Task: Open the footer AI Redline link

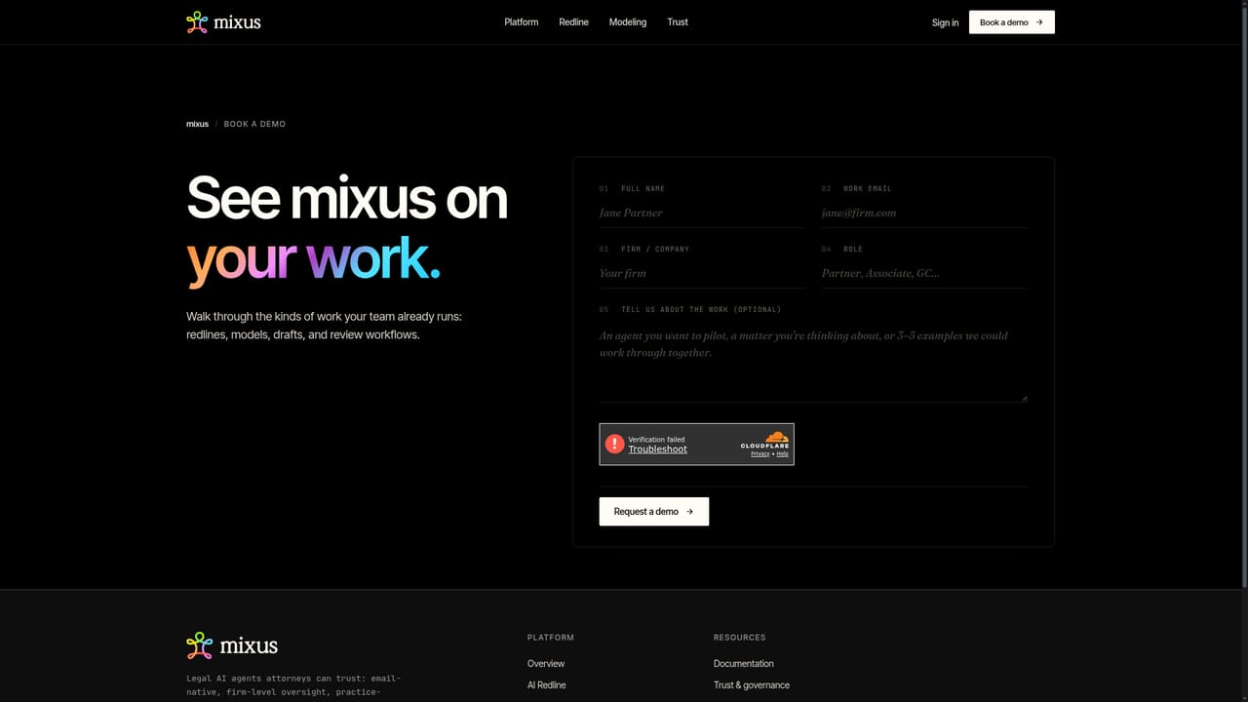Action: 547,685
